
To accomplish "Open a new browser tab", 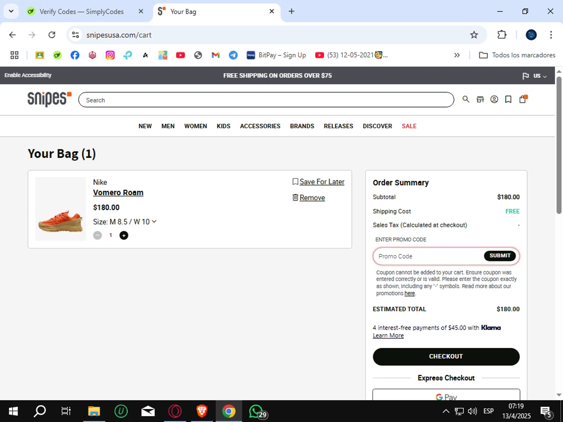I will [292, 11].
